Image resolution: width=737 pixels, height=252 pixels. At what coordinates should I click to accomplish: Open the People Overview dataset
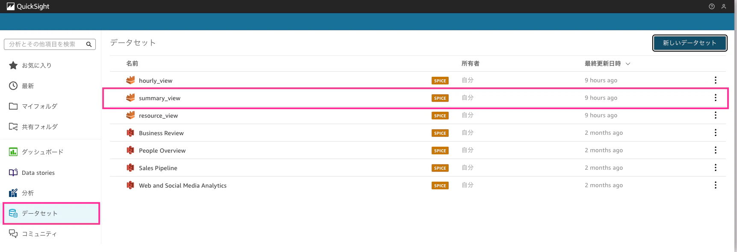[162, 151]
